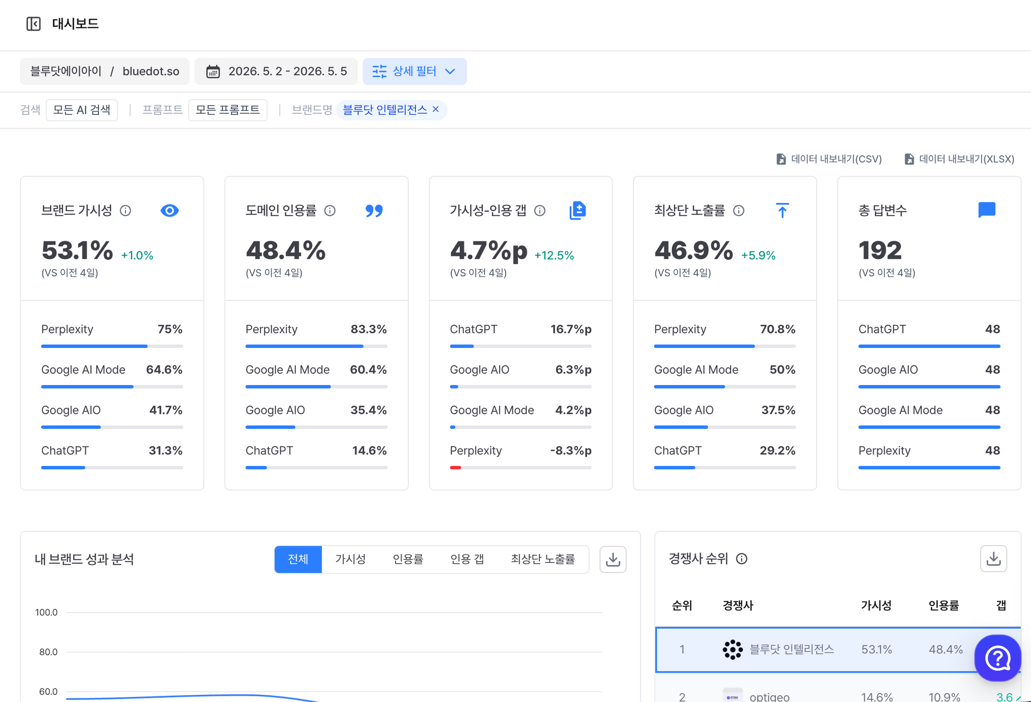Open info tooltip for 브랜드 가시성
The height and width of the screenshot is (702, 1031).
(x=125, y=210)
